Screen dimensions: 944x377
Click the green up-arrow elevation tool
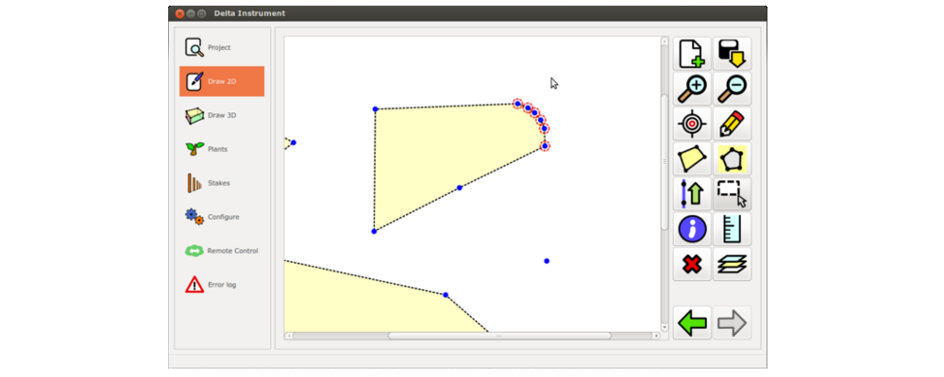point(692,193)
